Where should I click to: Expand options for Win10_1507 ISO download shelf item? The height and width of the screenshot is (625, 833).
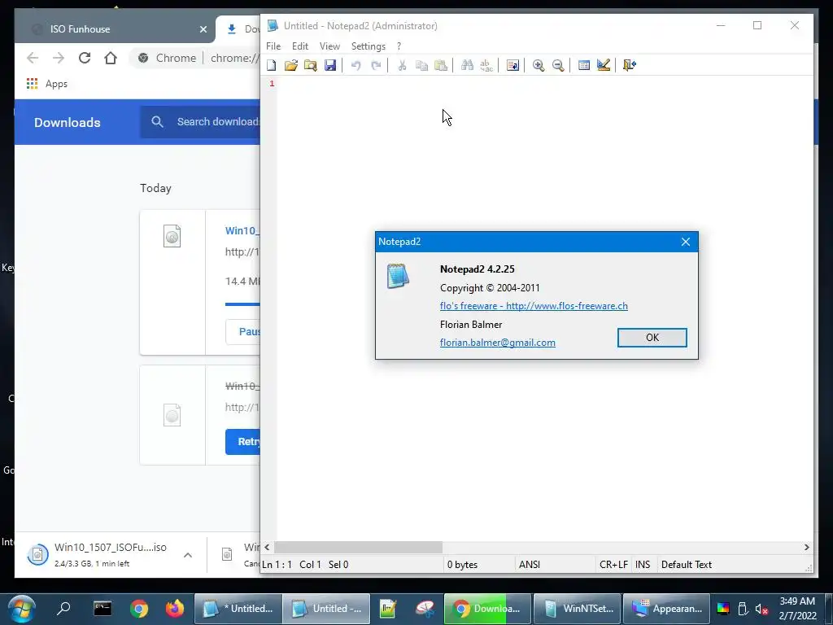click(188, 555)
